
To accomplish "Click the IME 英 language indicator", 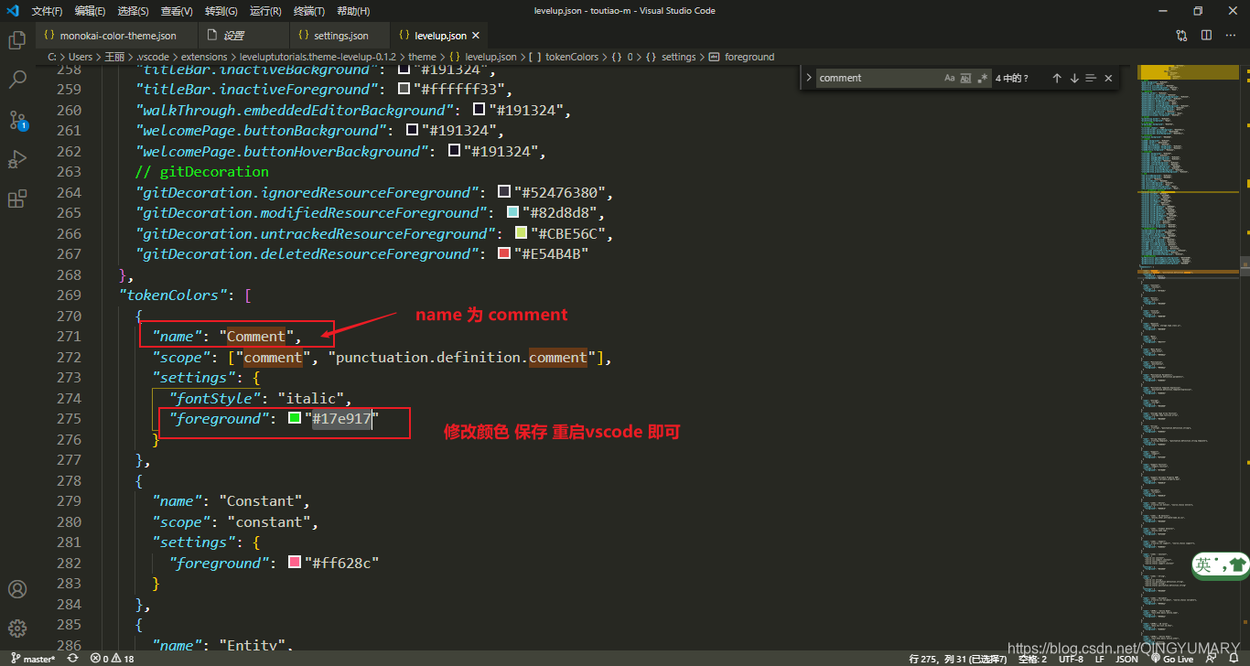I will 1203,564.
